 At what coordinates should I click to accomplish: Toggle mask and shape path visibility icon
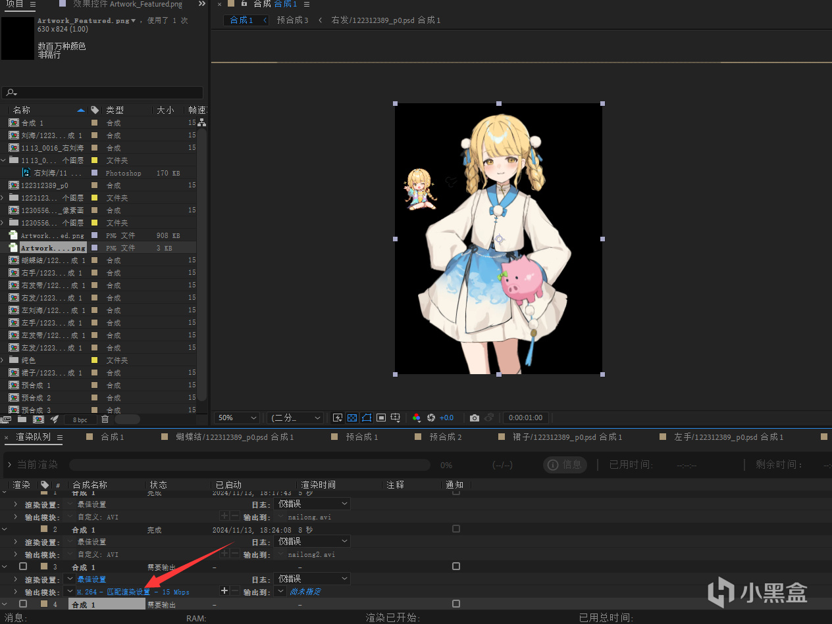click(x=367, y=418)
